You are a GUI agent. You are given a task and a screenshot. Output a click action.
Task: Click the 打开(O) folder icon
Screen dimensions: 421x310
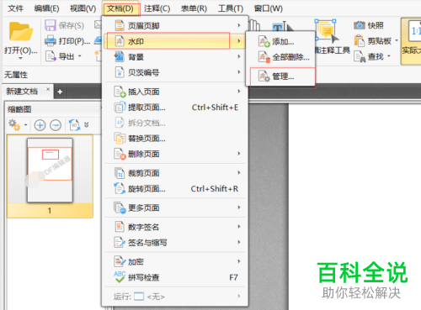[x=21, y=32]
